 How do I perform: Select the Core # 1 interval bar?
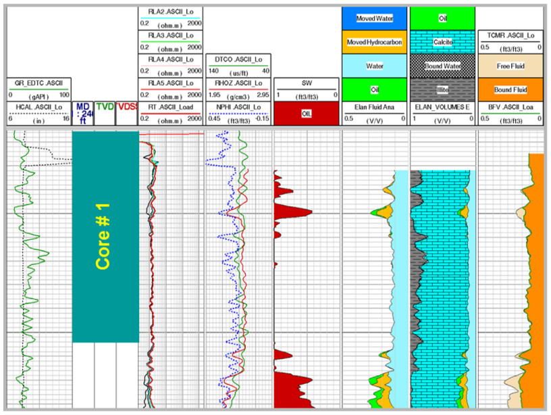click(x=105, y=237)
